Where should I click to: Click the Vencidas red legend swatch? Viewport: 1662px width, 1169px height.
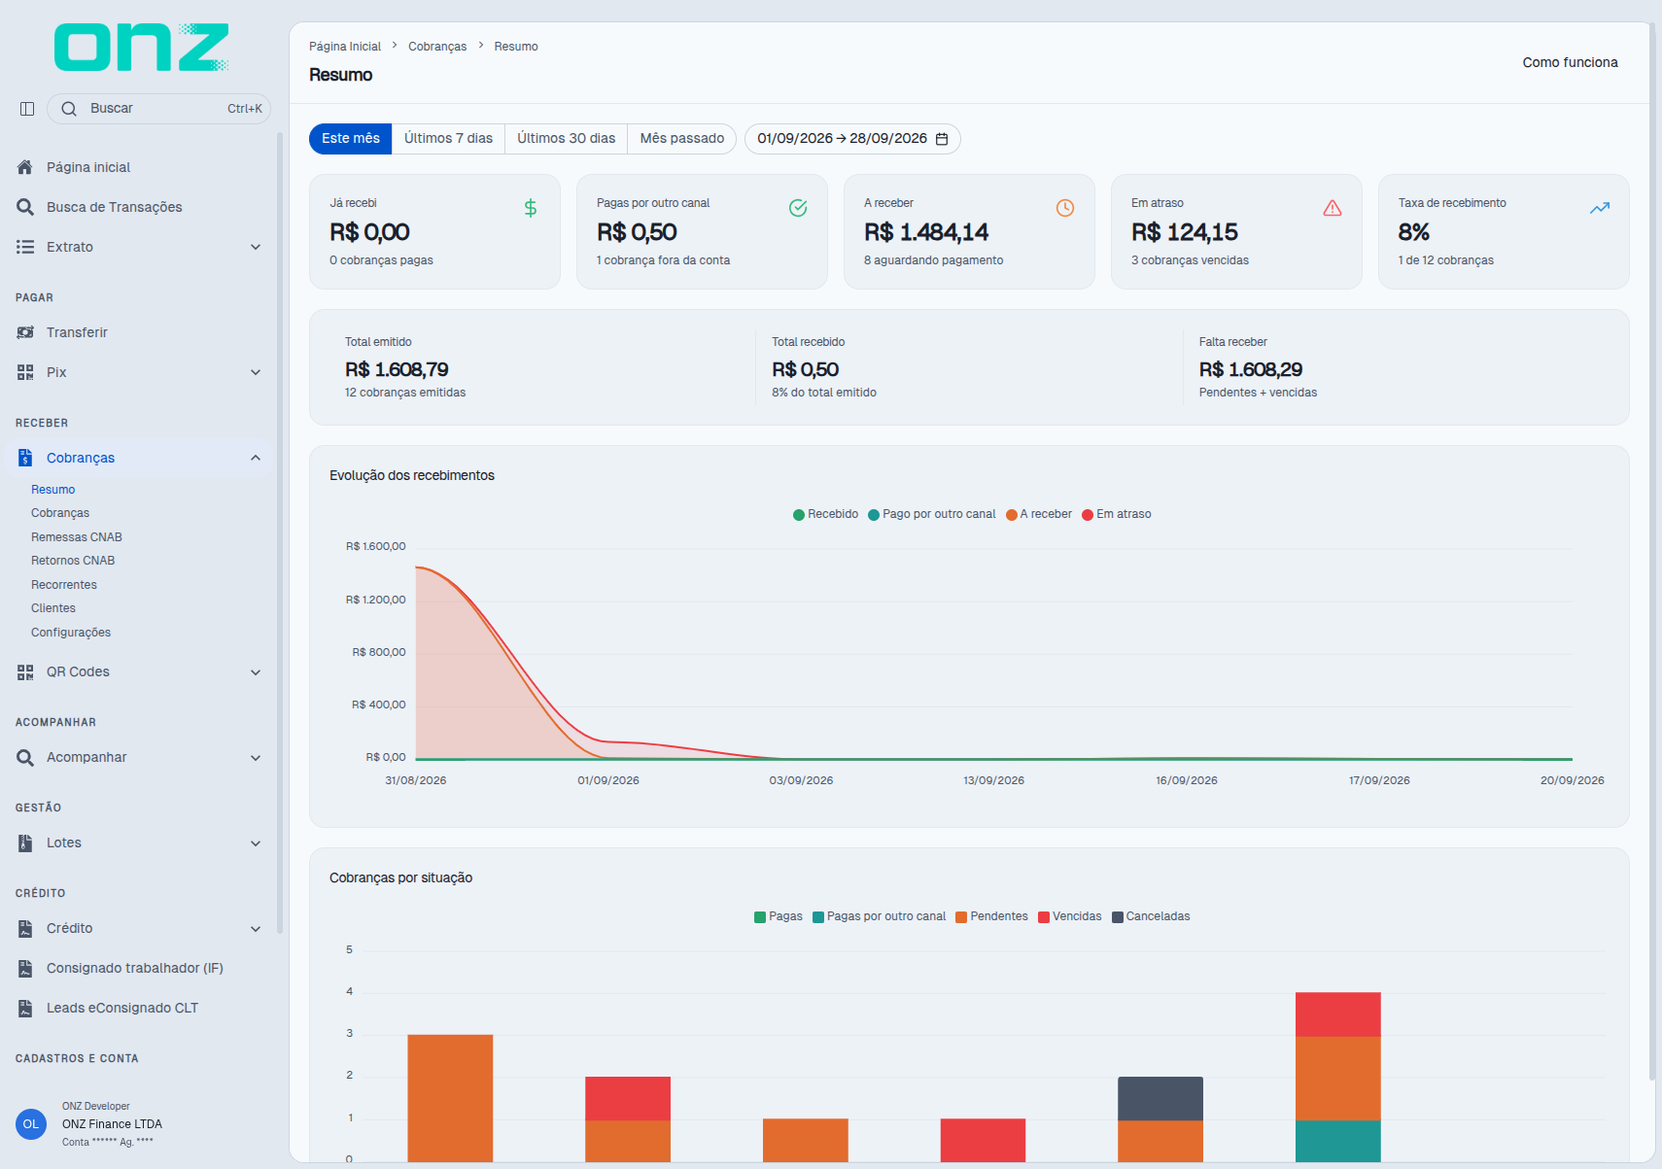tap(1044, 917)
